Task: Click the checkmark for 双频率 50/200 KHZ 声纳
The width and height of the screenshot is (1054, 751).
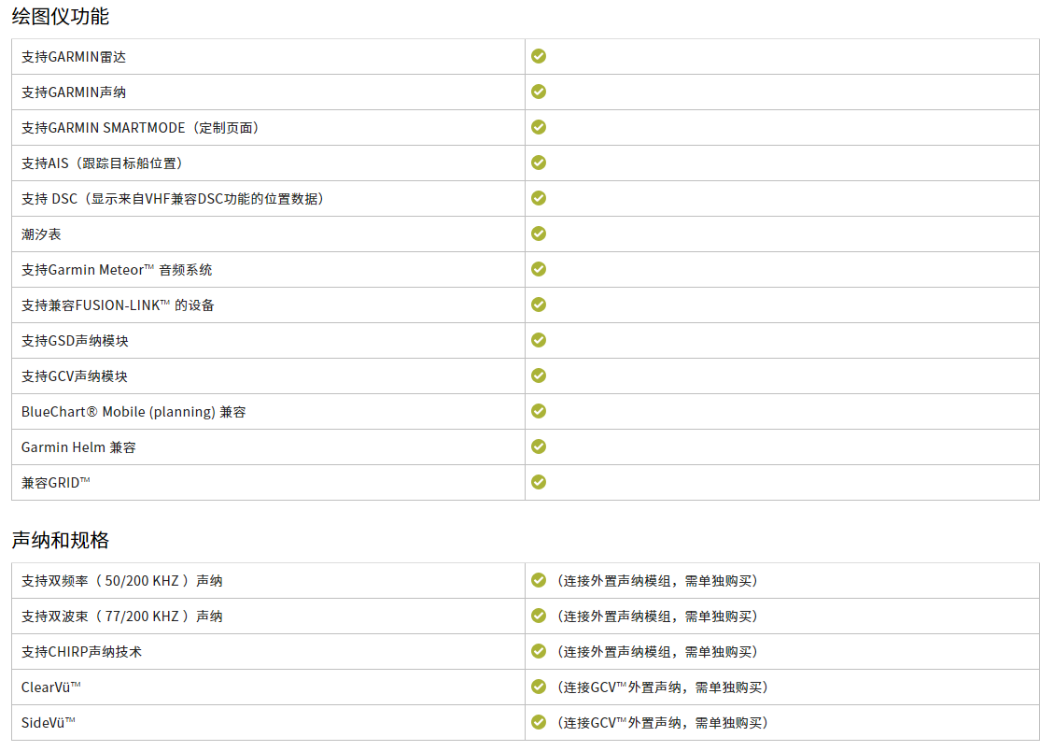Action: 539,580
